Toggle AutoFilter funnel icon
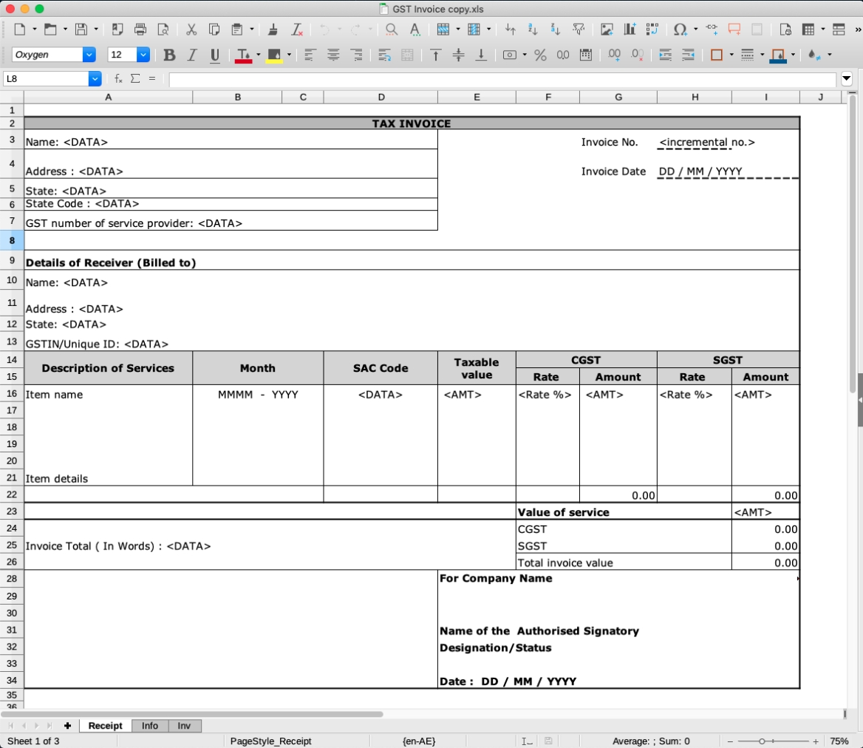Viewport: 863px width, 748px height. click(579, 29)
